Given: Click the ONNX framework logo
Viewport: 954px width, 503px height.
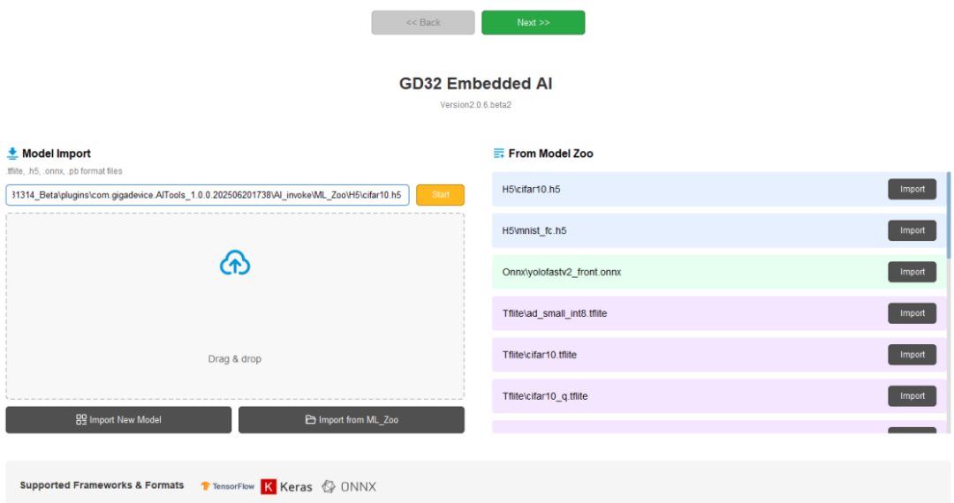Looking at the screenshot, I should pyautogui.click(x=349, y=486).
